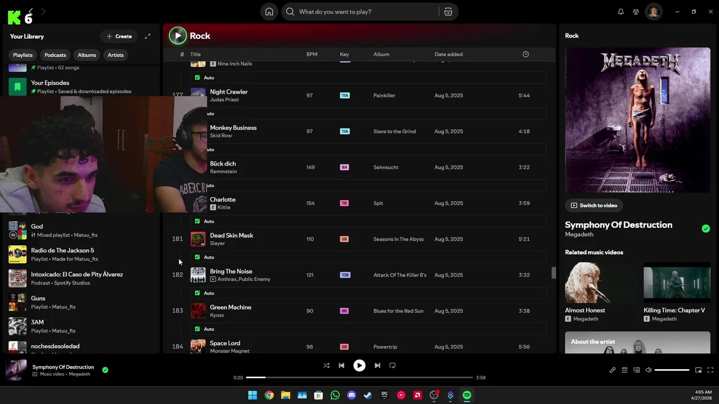This screenshot has width=719, height=404.
Task: Click Dead Skin Mask album thumbnail
Action: point(198,239)
